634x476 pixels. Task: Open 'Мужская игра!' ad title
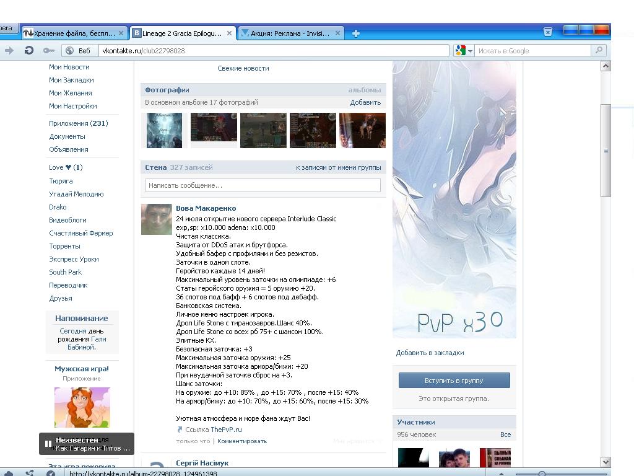point(82,369)
